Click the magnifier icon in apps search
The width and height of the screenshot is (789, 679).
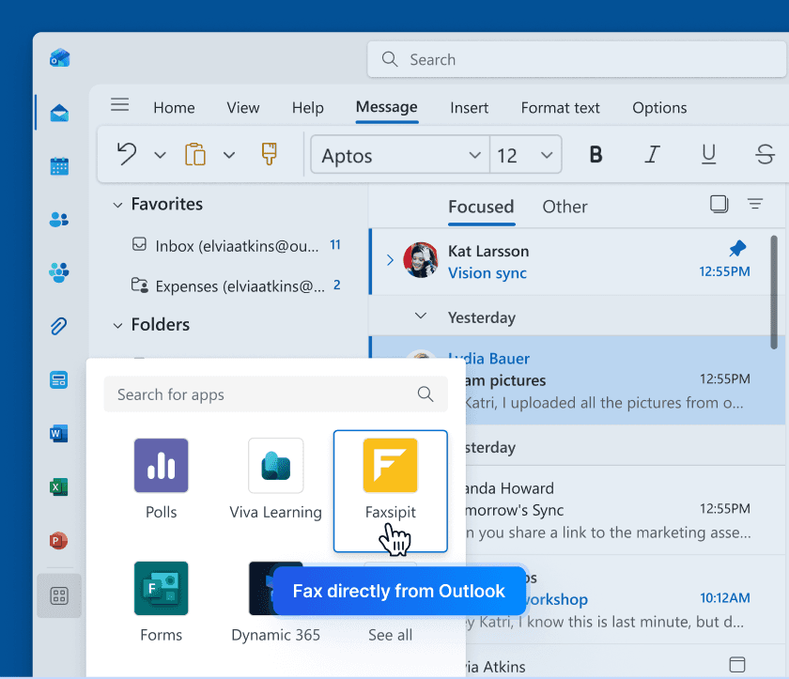(425, 394)
